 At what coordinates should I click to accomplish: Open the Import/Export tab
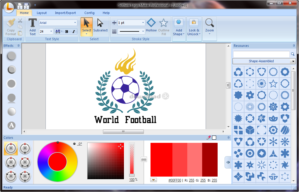65,13
